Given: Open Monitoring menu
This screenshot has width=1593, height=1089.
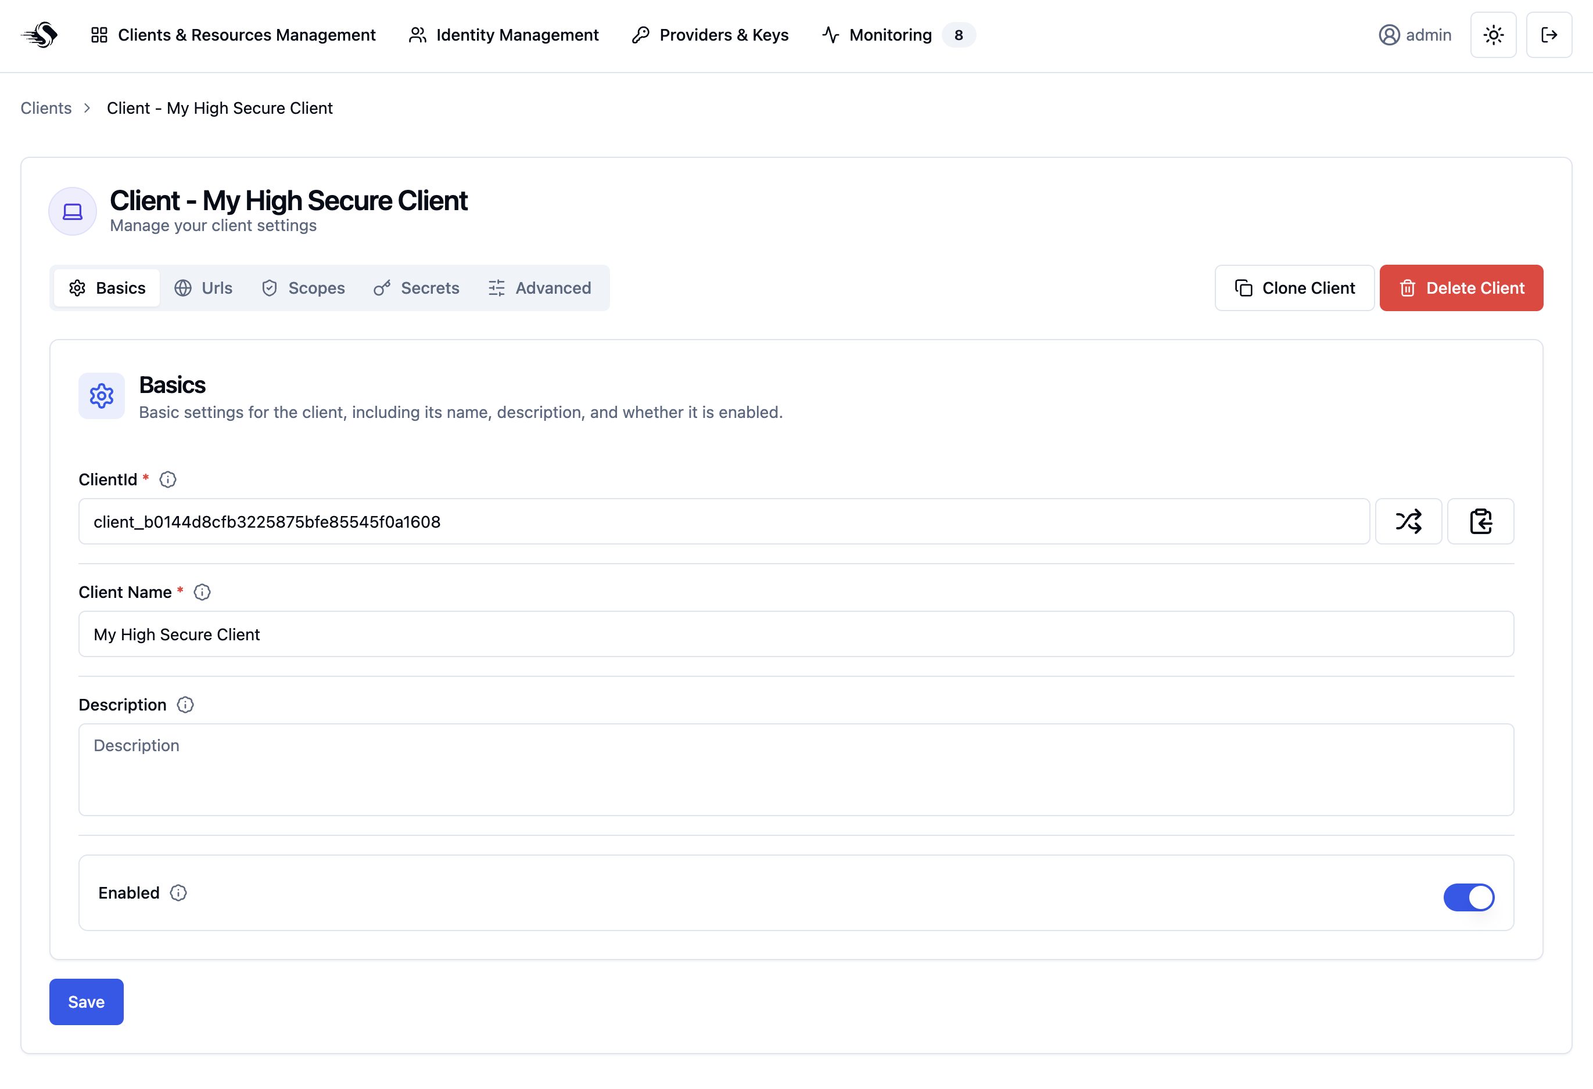Looking at the screenshot, I should (898, 35).
